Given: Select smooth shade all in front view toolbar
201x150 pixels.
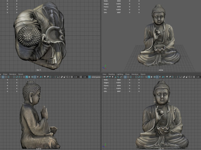Looking at the screenshot, I should [149, 77].
